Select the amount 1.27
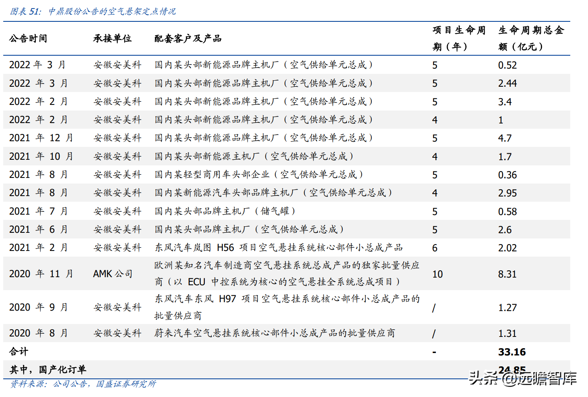This screenshot has width=588, height=397. pos(507,308)
